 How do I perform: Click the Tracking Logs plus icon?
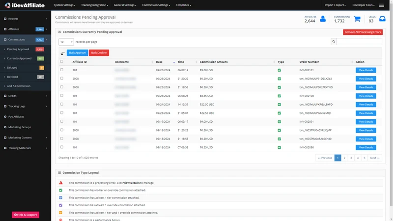click(5, 106)
